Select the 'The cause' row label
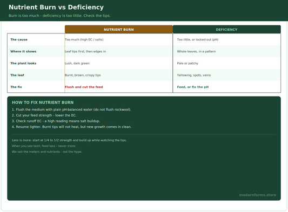 tap(19, 39)
